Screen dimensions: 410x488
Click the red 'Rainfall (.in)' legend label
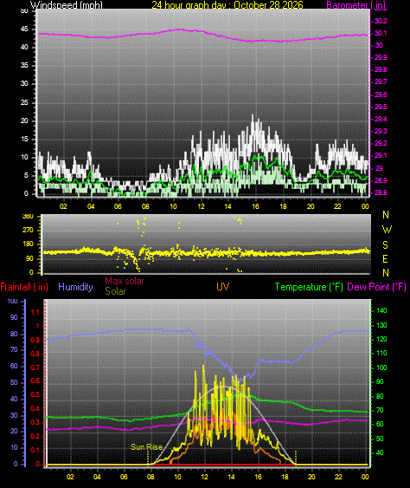coord(24,287)
